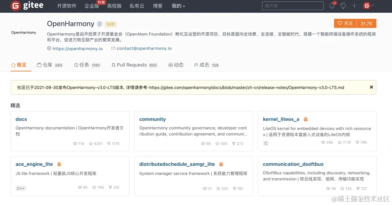Open 高校版 in top navigation
392x205 pixels.
tap(114, 6)
